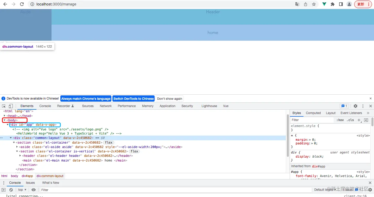
Task: Click the share page icon
Action: (x=306, y=4)
